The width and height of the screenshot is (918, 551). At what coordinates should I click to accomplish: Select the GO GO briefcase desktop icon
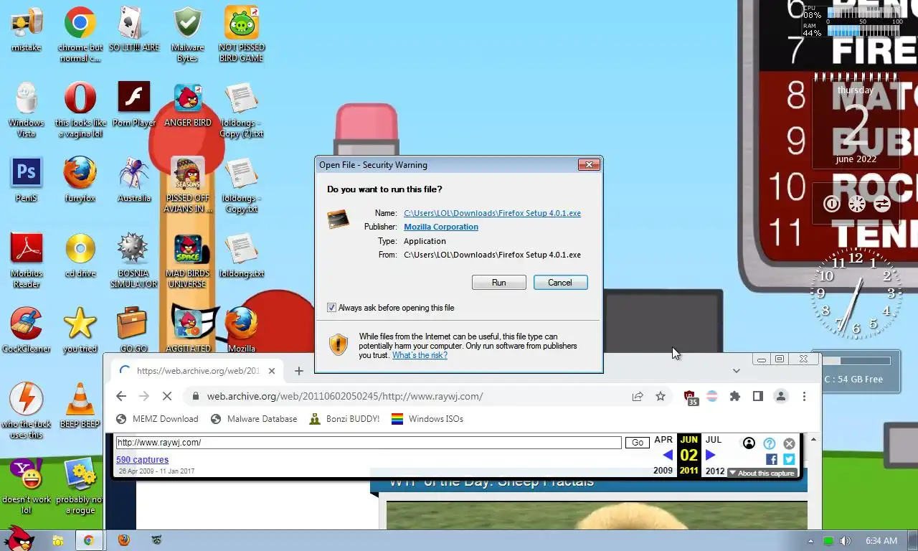point(134,331)
